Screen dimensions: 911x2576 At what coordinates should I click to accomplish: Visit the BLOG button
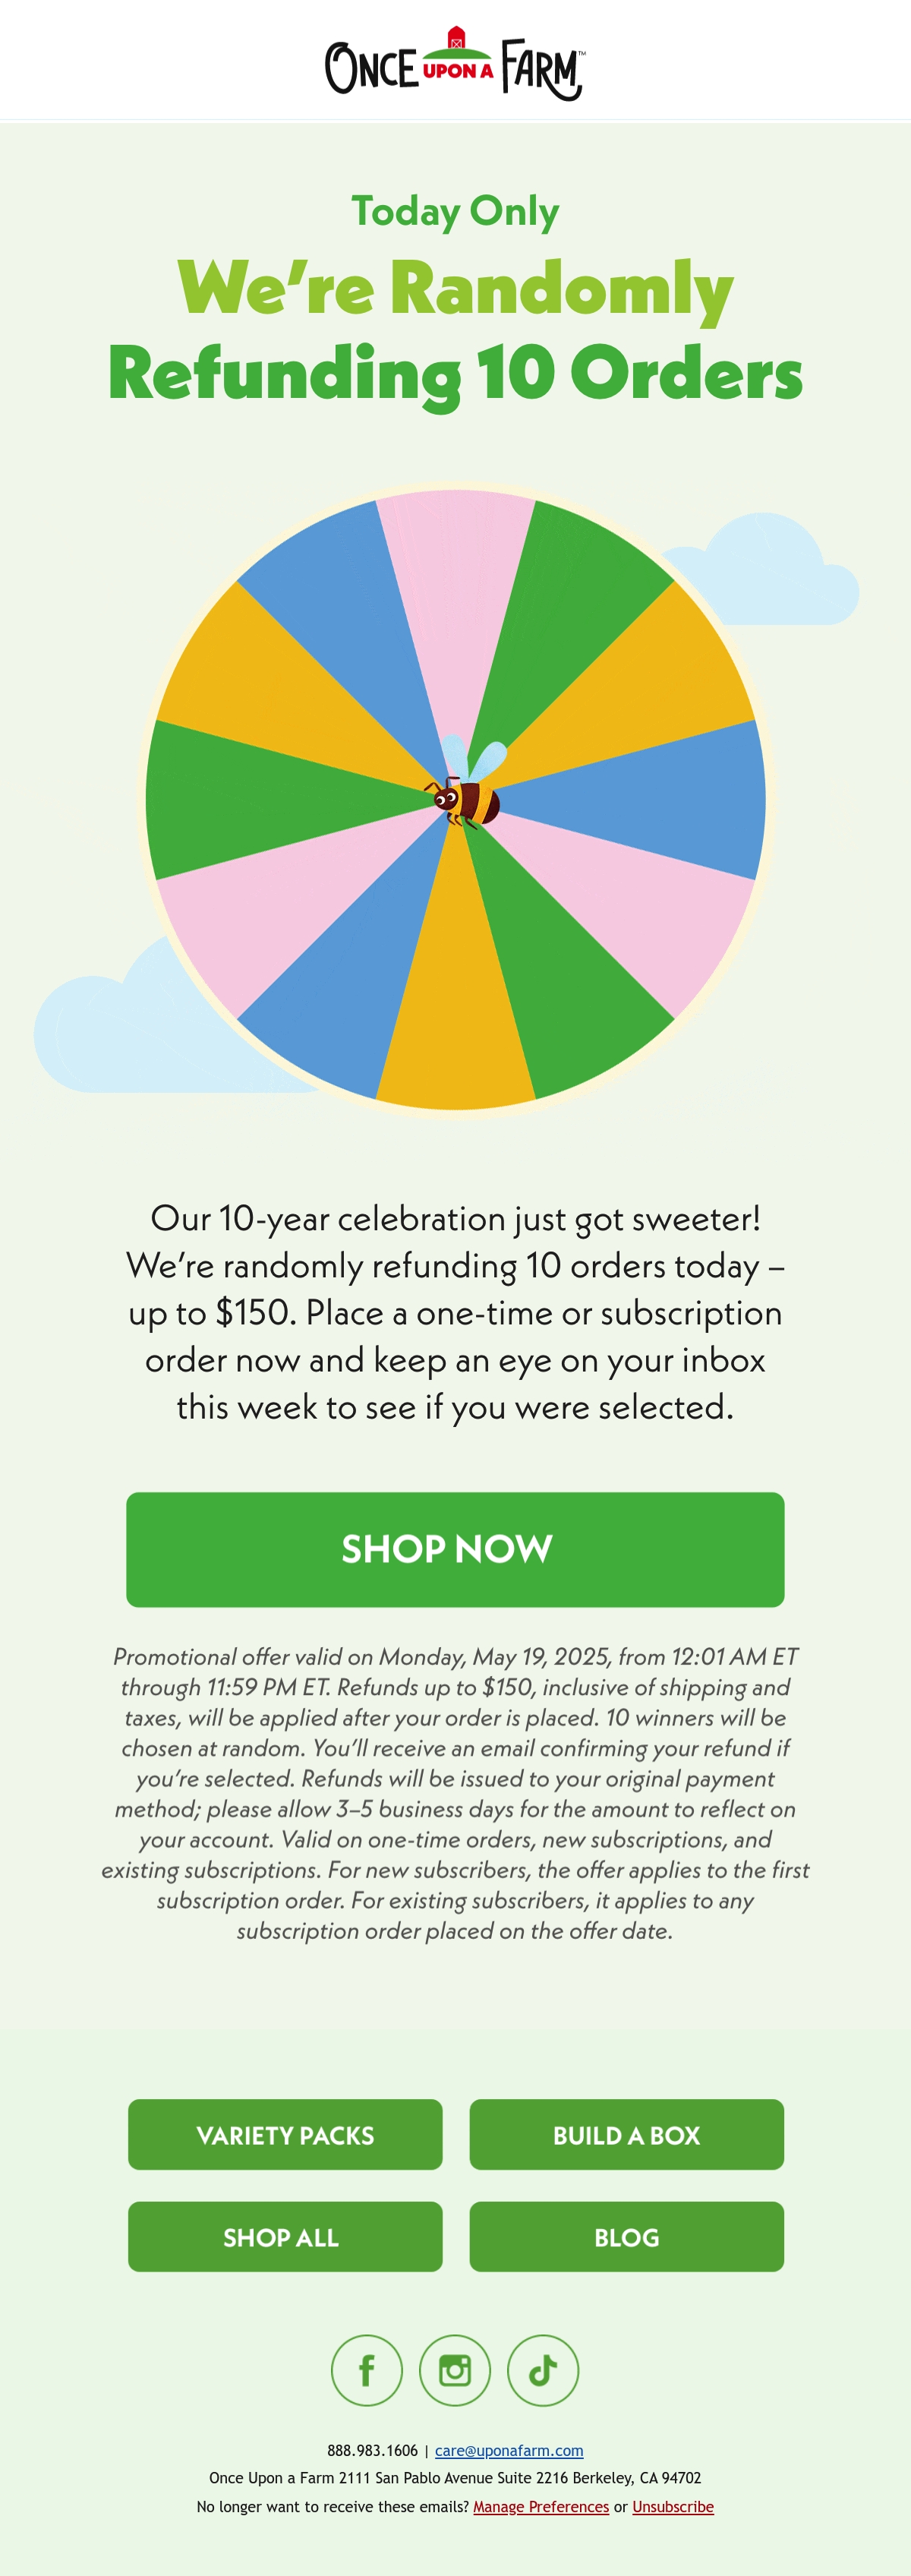point(627,2236)
